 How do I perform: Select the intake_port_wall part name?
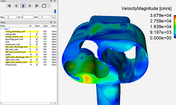click(12, 44)
